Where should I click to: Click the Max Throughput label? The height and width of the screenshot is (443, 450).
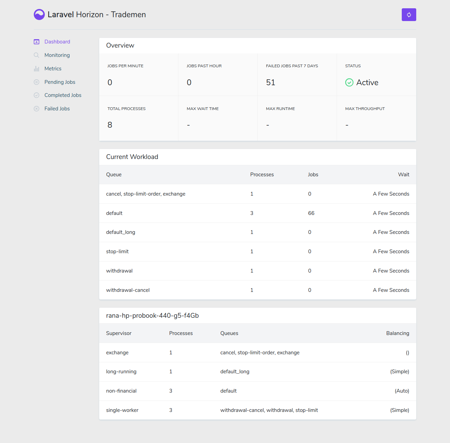(x=365, y=109)
